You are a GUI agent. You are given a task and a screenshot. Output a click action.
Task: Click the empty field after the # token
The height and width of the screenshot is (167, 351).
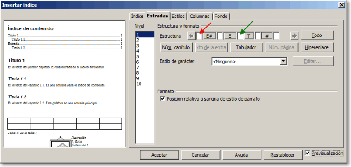click(276, 36)
